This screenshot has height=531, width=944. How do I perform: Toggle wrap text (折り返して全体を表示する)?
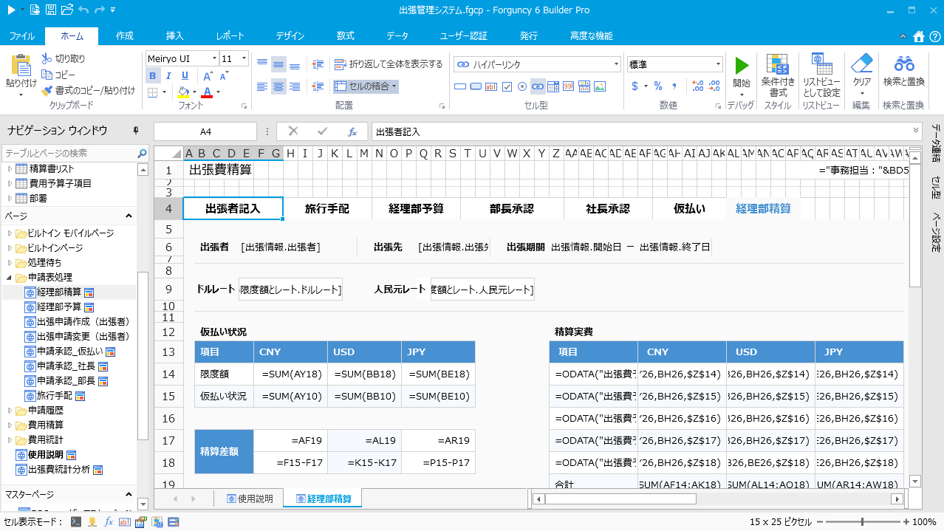389,64
